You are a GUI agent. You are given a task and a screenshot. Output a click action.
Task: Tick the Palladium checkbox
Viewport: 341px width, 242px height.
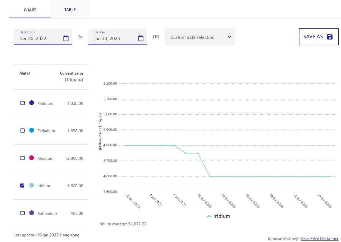23,131
